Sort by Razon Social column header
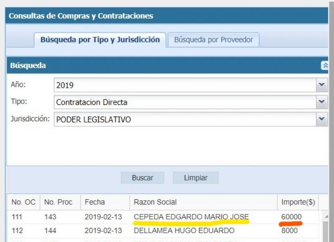 (x=155, y=202)
